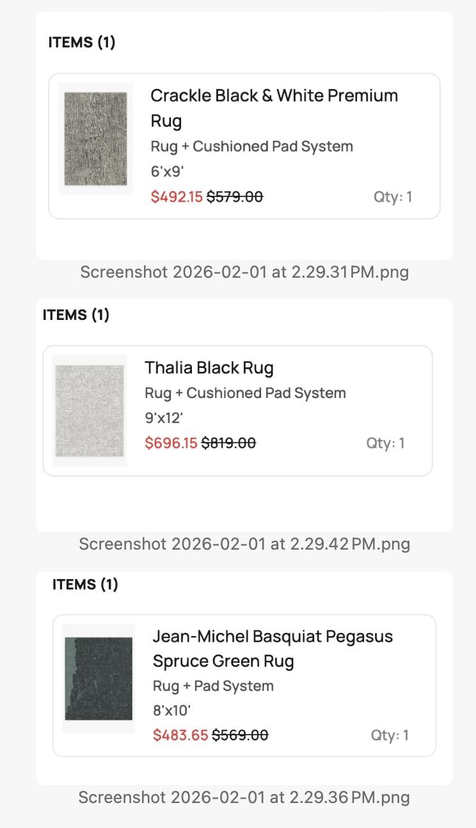The width and height of the screenshot is (476, 828).
Task: Click the crossed-out $819.00 original price
Action: coord(228,443)
